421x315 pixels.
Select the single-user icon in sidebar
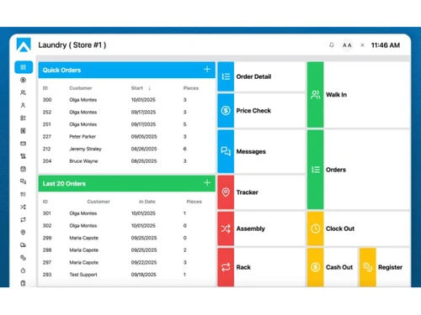(x=24, y=105)
